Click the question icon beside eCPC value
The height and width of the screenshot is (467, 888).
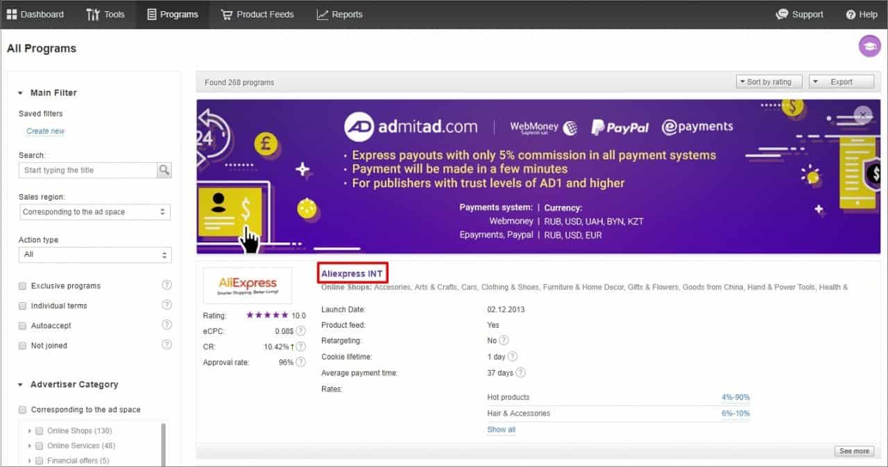point(300,331)
